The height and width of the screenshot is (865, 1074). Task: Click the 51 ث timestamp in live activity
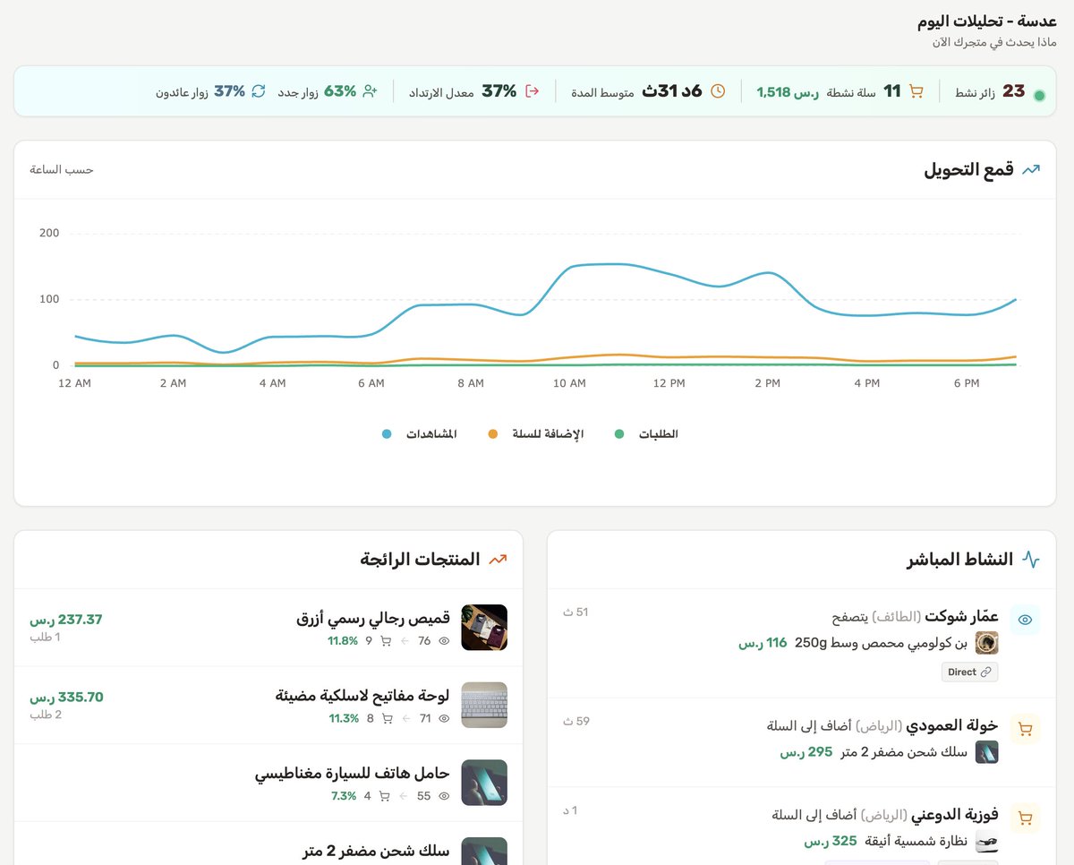click(x=575, y=612)
